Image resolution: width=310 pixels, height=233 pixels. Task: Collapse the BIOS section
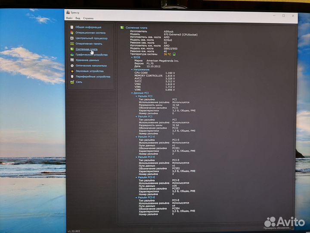(x=132, y=57)
